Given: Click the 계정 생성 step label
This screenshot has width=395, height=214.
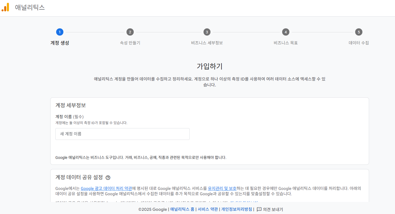Looking at the screenshot, I should pos(59,43).
